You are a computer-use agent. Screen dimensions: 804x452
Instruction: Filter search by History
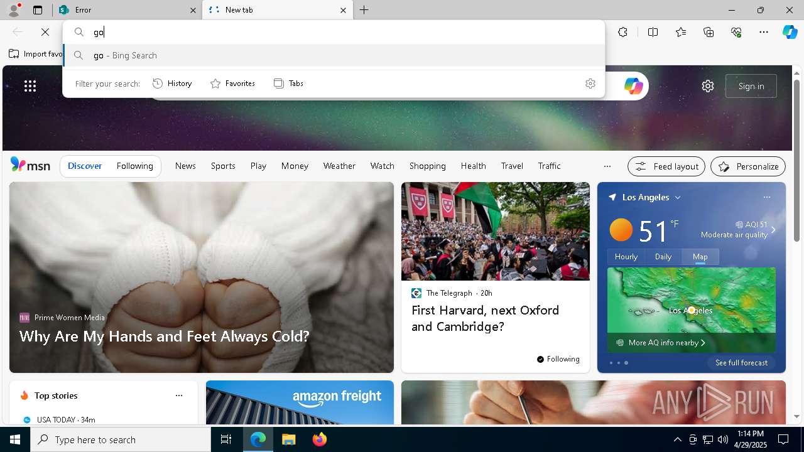tap(173, 83)
